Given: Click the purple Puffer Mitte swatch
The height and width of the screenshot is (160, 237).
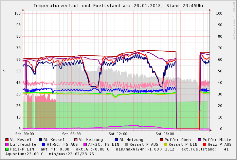Looking at the screenshot, I should (200, 140).
